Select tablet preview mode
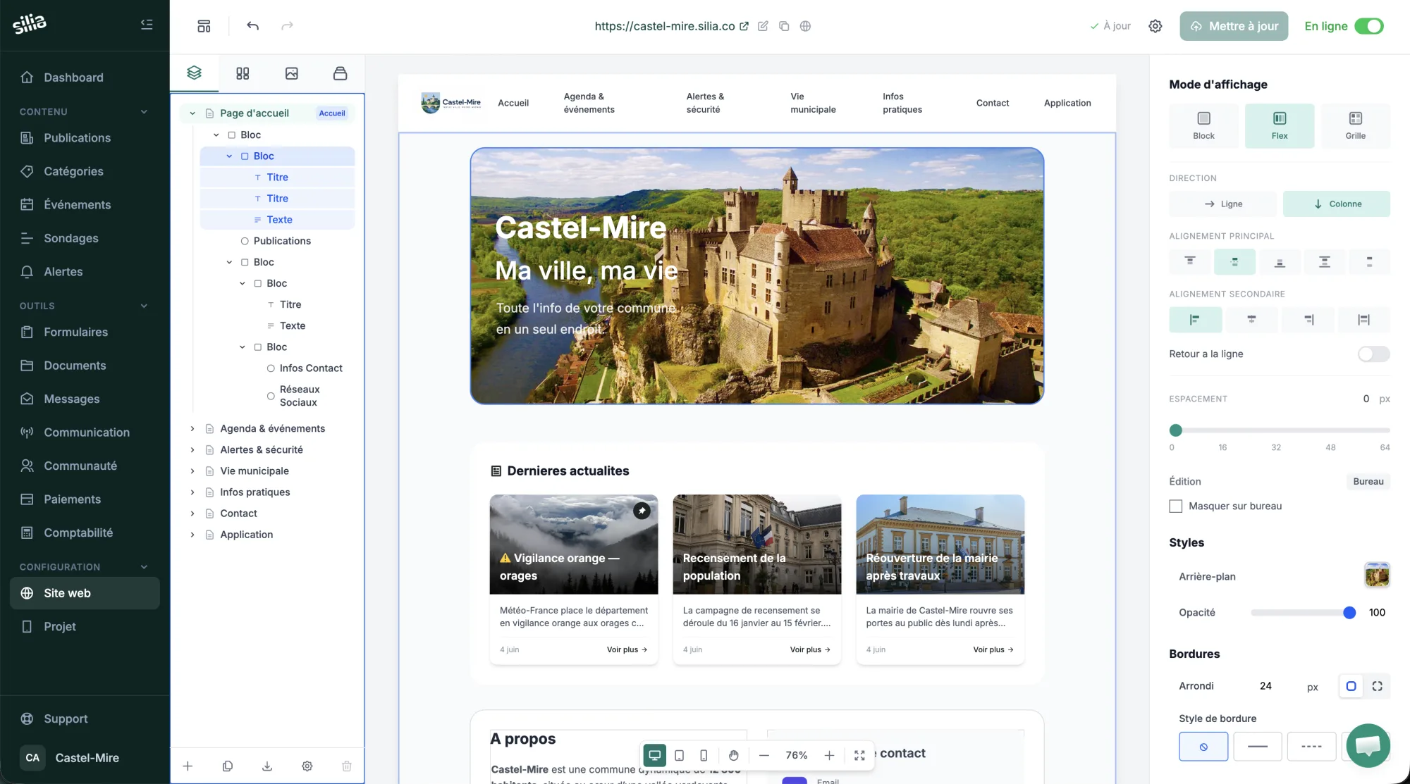The height and width of the screenshot is (784, 1410). (679, 755)
